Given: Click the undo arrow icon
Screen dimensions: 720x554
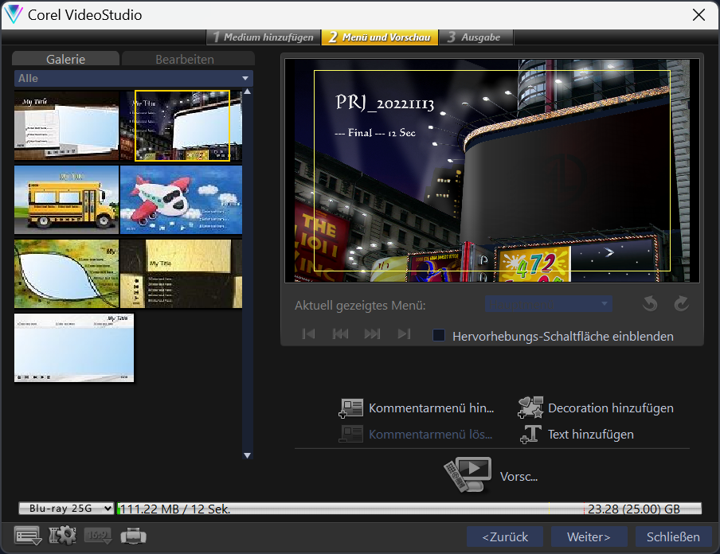Looking at the screenshot, I should 650,303.
